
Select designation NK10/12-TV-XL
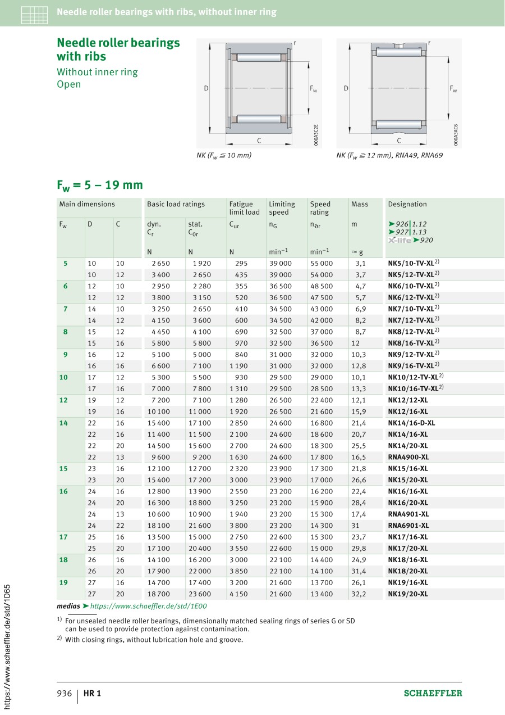416,377
